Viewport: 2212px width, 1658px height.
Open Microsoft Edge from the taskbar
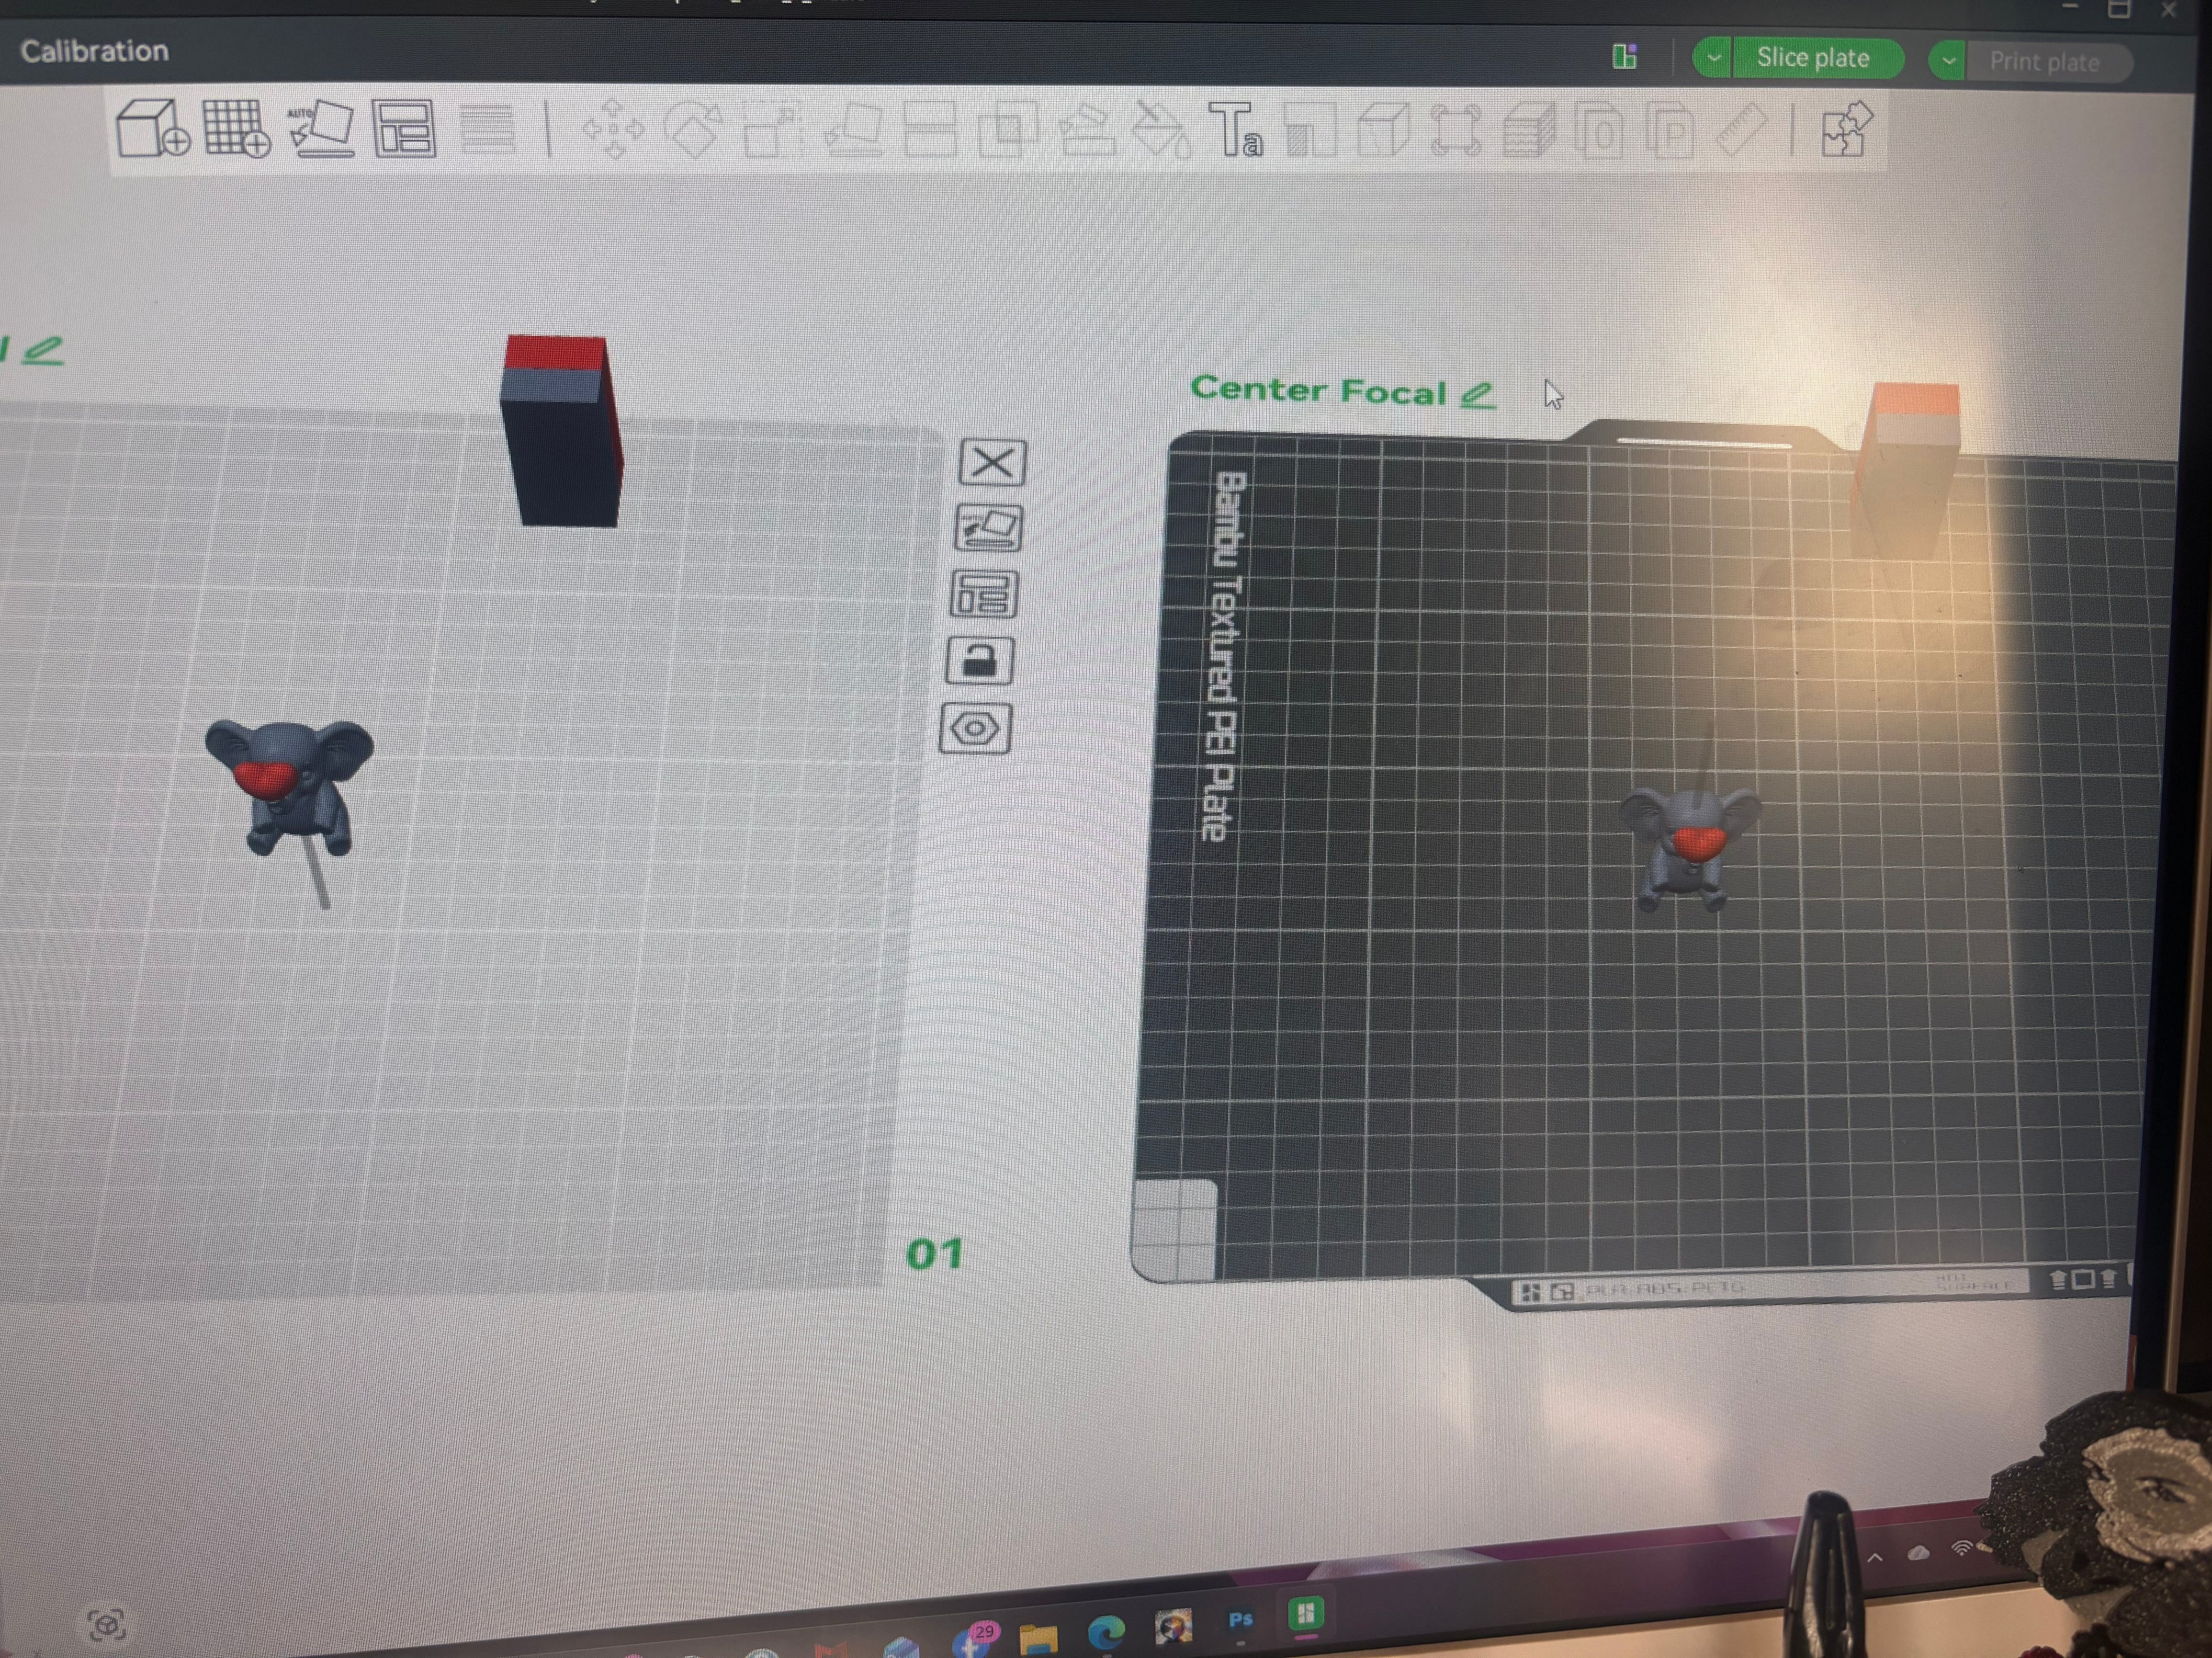pos(1106,1633)
